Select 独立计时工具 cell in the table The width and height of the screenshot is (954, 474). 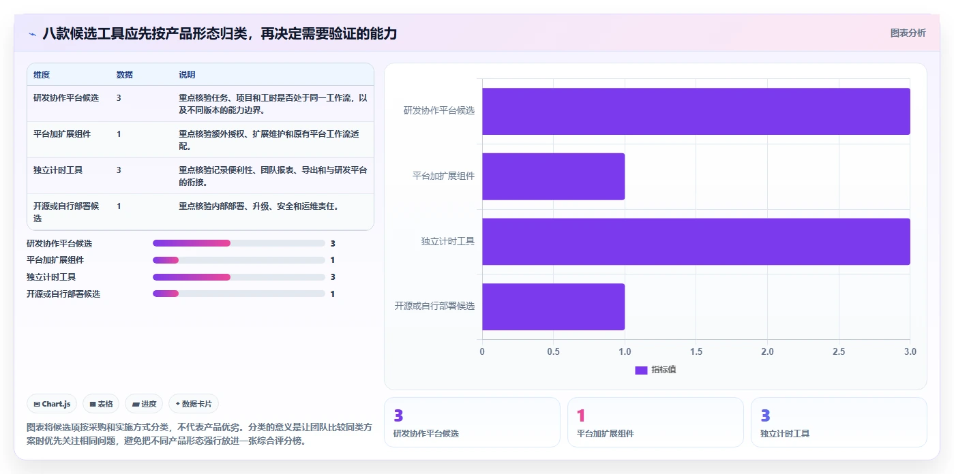(x=58, y=170)
